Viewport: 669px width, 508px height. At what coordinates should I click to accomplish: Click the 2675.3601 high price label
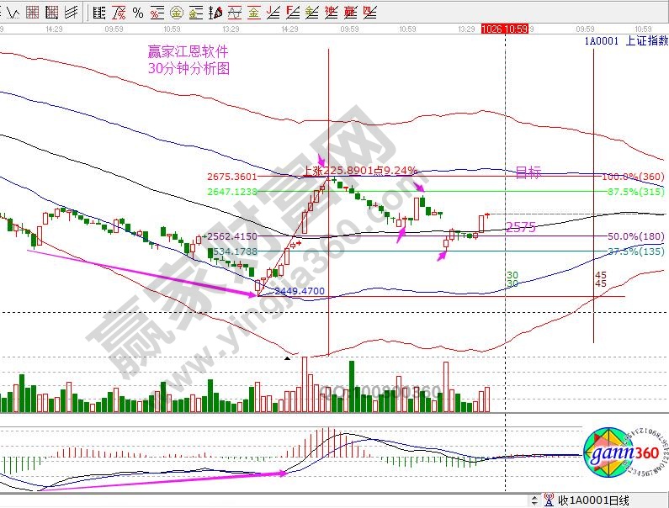pos(233,177)
